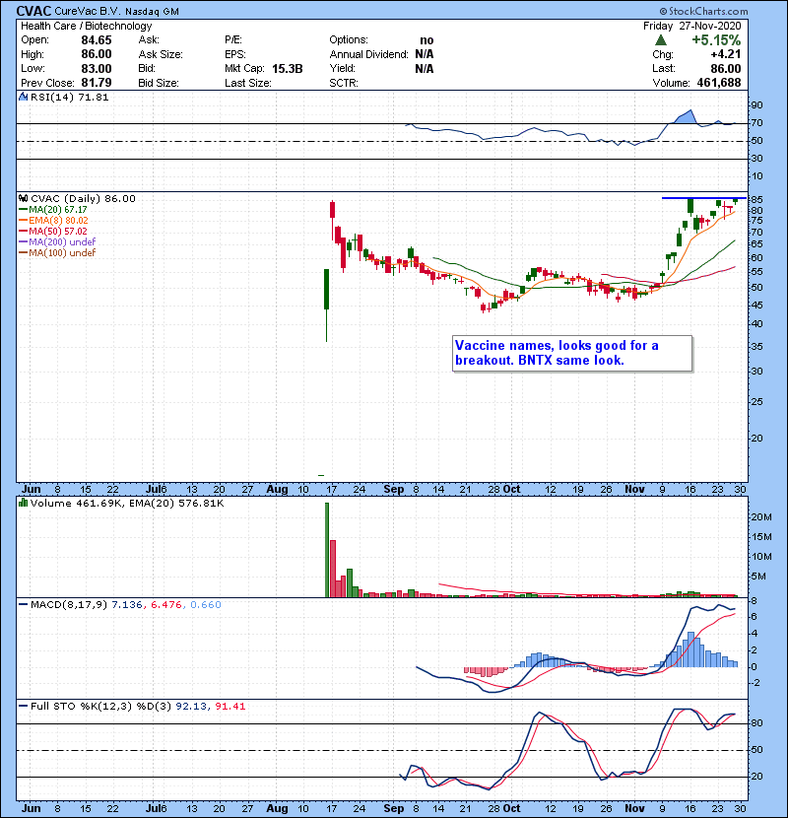Click the RSI(14) 71.81 label
The image size is (788, 818).
tap(69, 98)
